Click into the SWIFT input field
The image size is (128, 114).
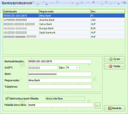pyautogui.click(x=43, y=68)
